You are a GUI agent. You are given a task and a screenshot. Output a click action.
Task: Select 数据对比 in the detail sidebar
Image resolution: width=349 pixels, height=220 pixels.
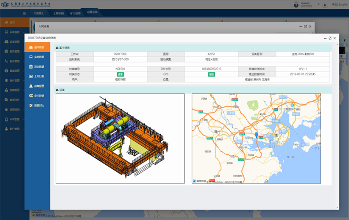(37, 106)
